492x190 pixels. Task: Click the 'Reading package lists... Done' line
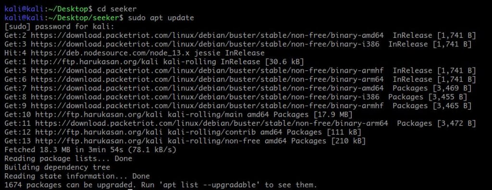(68, 158)
